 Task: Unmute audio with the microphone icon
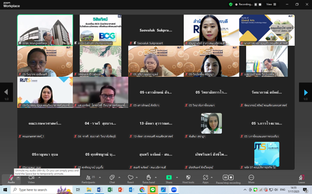click(x=11, y=177)
